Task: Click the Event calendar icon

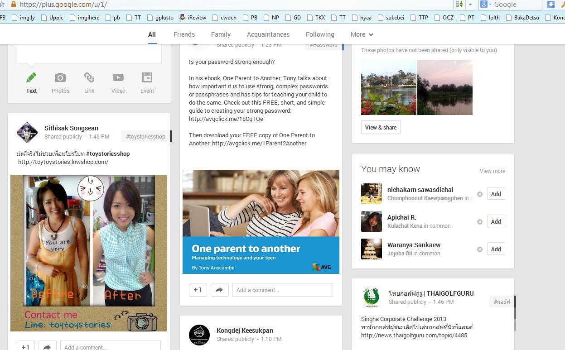Action: [147, 78]
